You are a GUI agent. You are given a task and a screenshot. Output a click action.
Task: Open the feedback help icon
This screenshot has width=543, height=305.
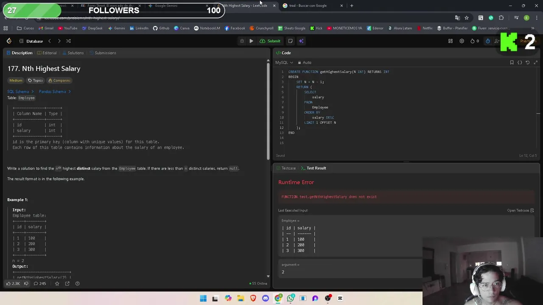[x=77, y=283]
